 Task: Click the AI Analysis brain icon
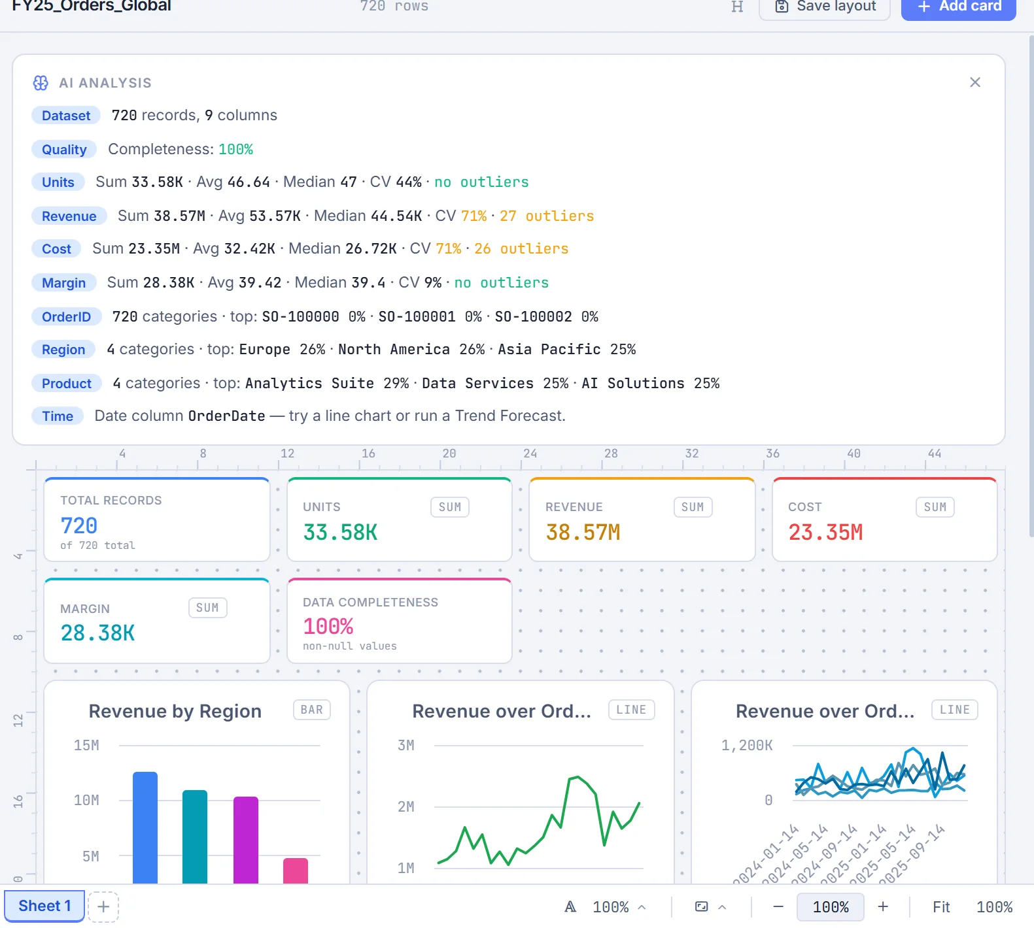tap(41, 83)
